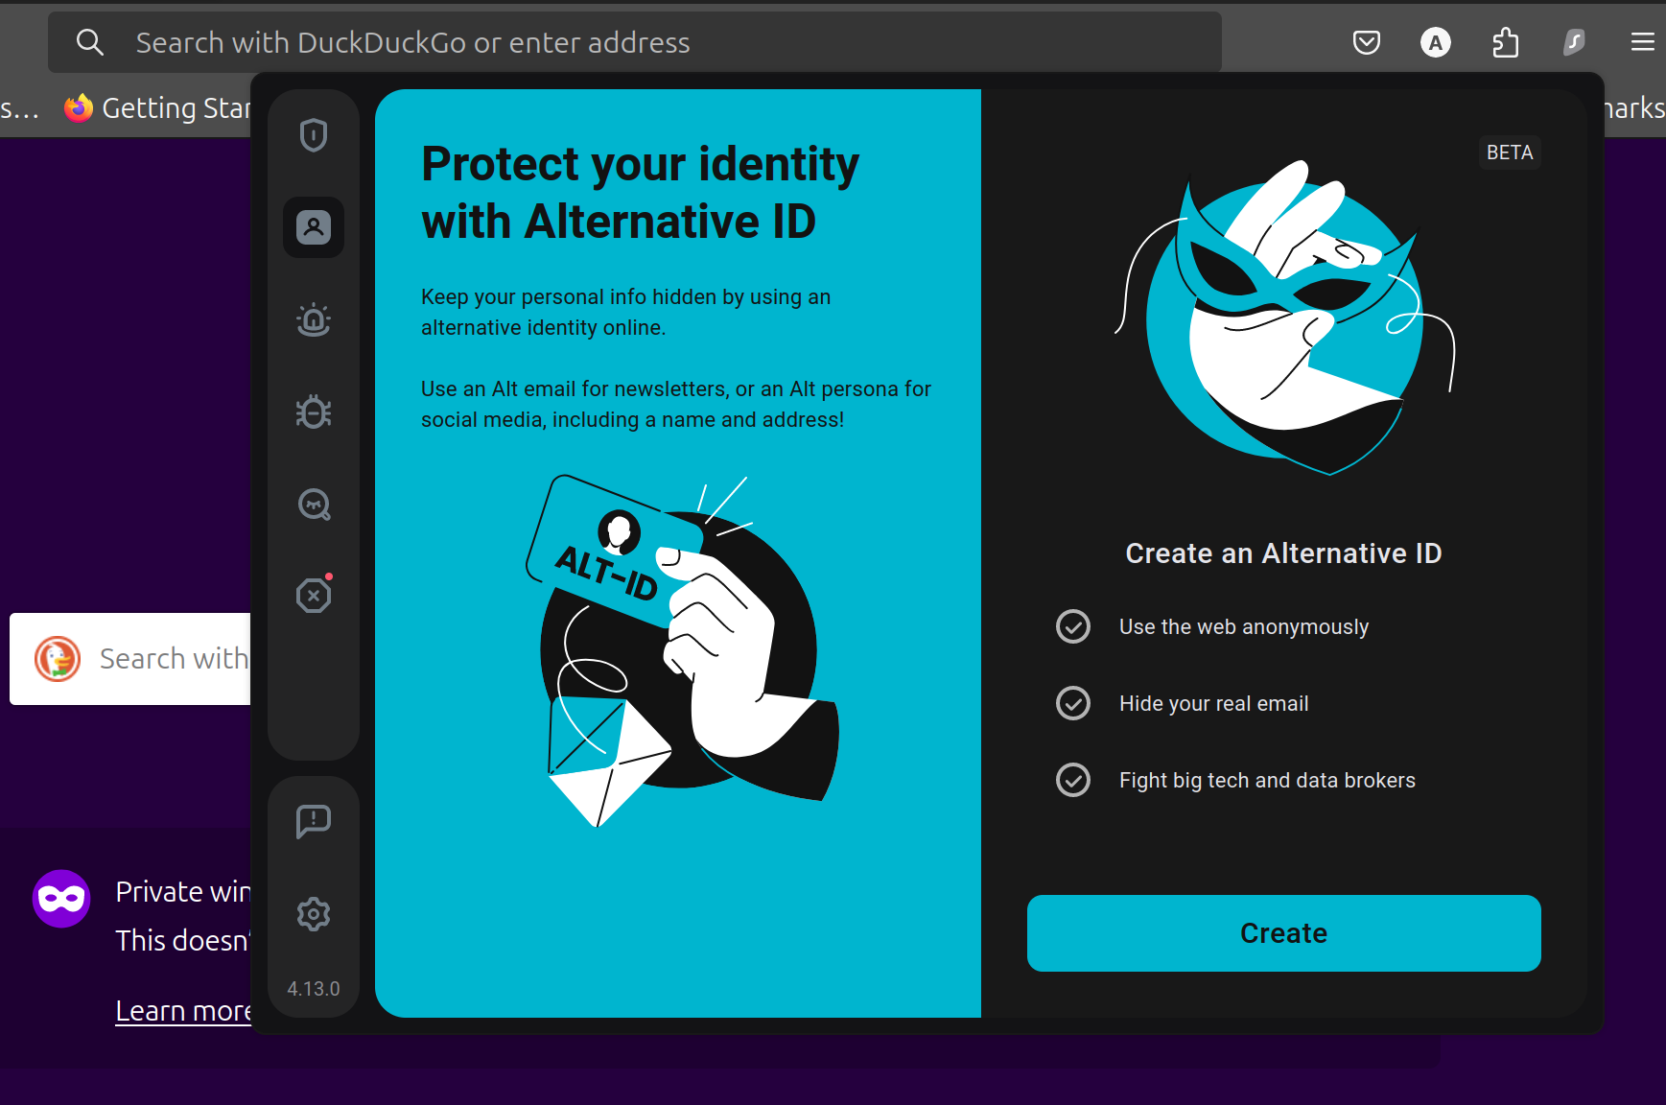Click the DuckDuckGo logo in the search bar

click(59, 659)
